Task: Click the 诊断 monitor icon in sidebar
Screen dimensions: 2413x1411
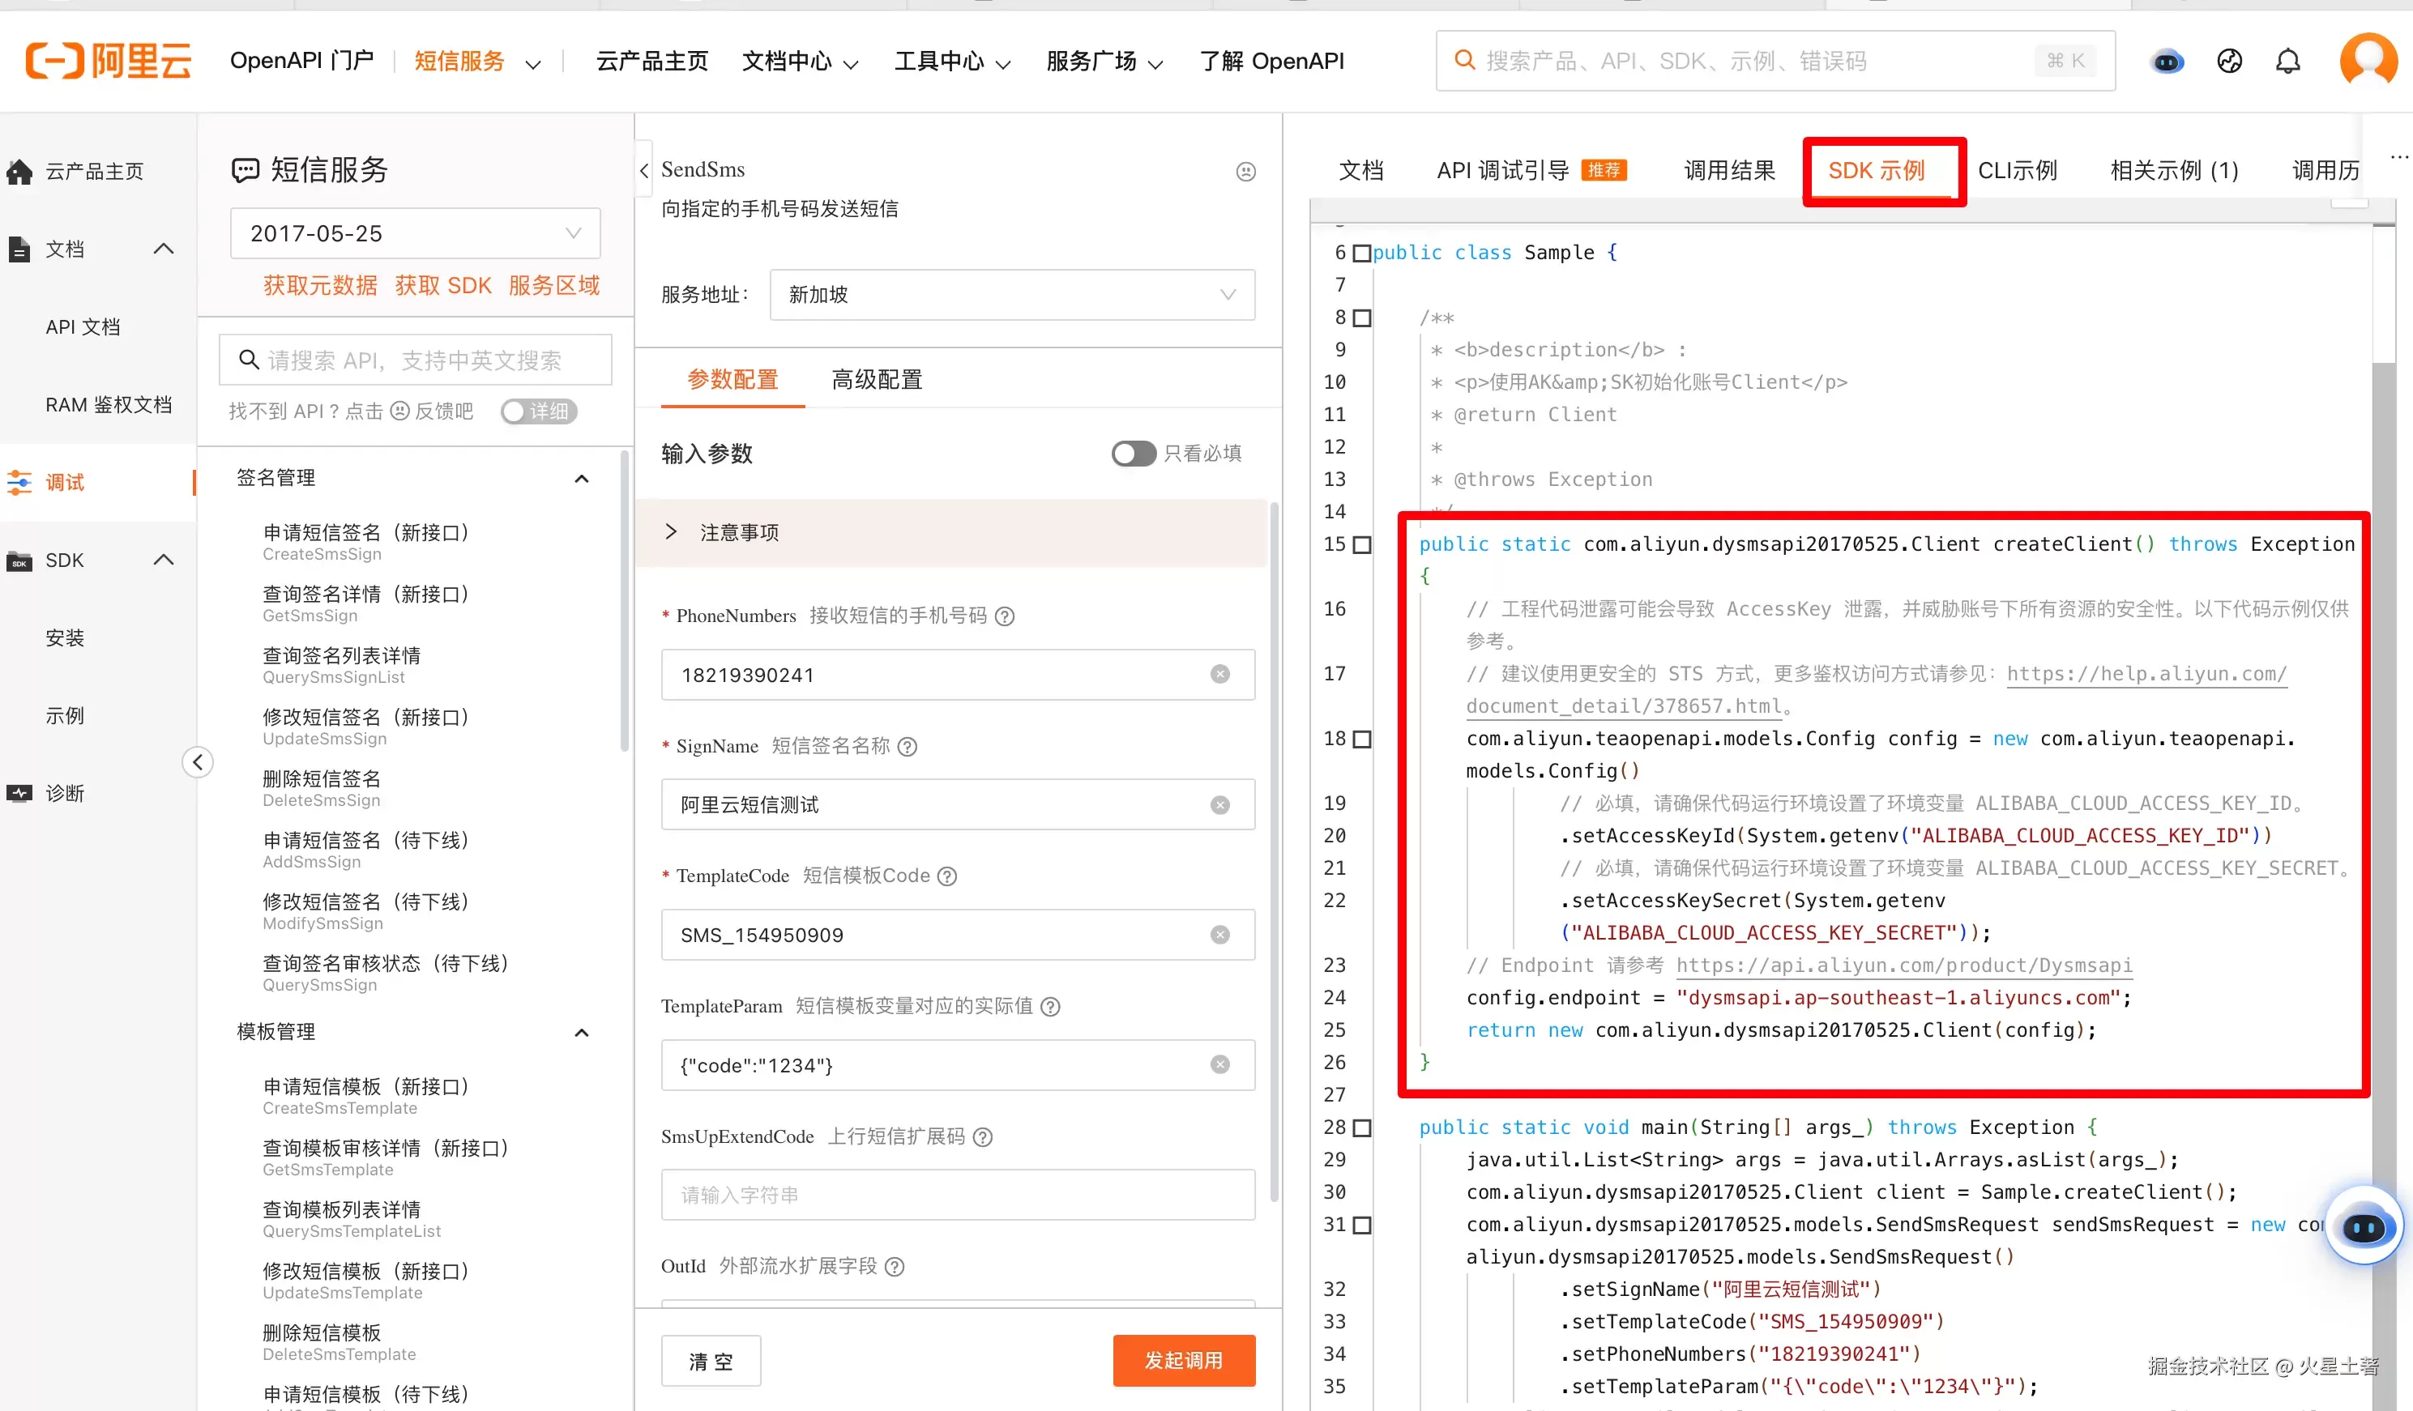Action: coord(19,794)
